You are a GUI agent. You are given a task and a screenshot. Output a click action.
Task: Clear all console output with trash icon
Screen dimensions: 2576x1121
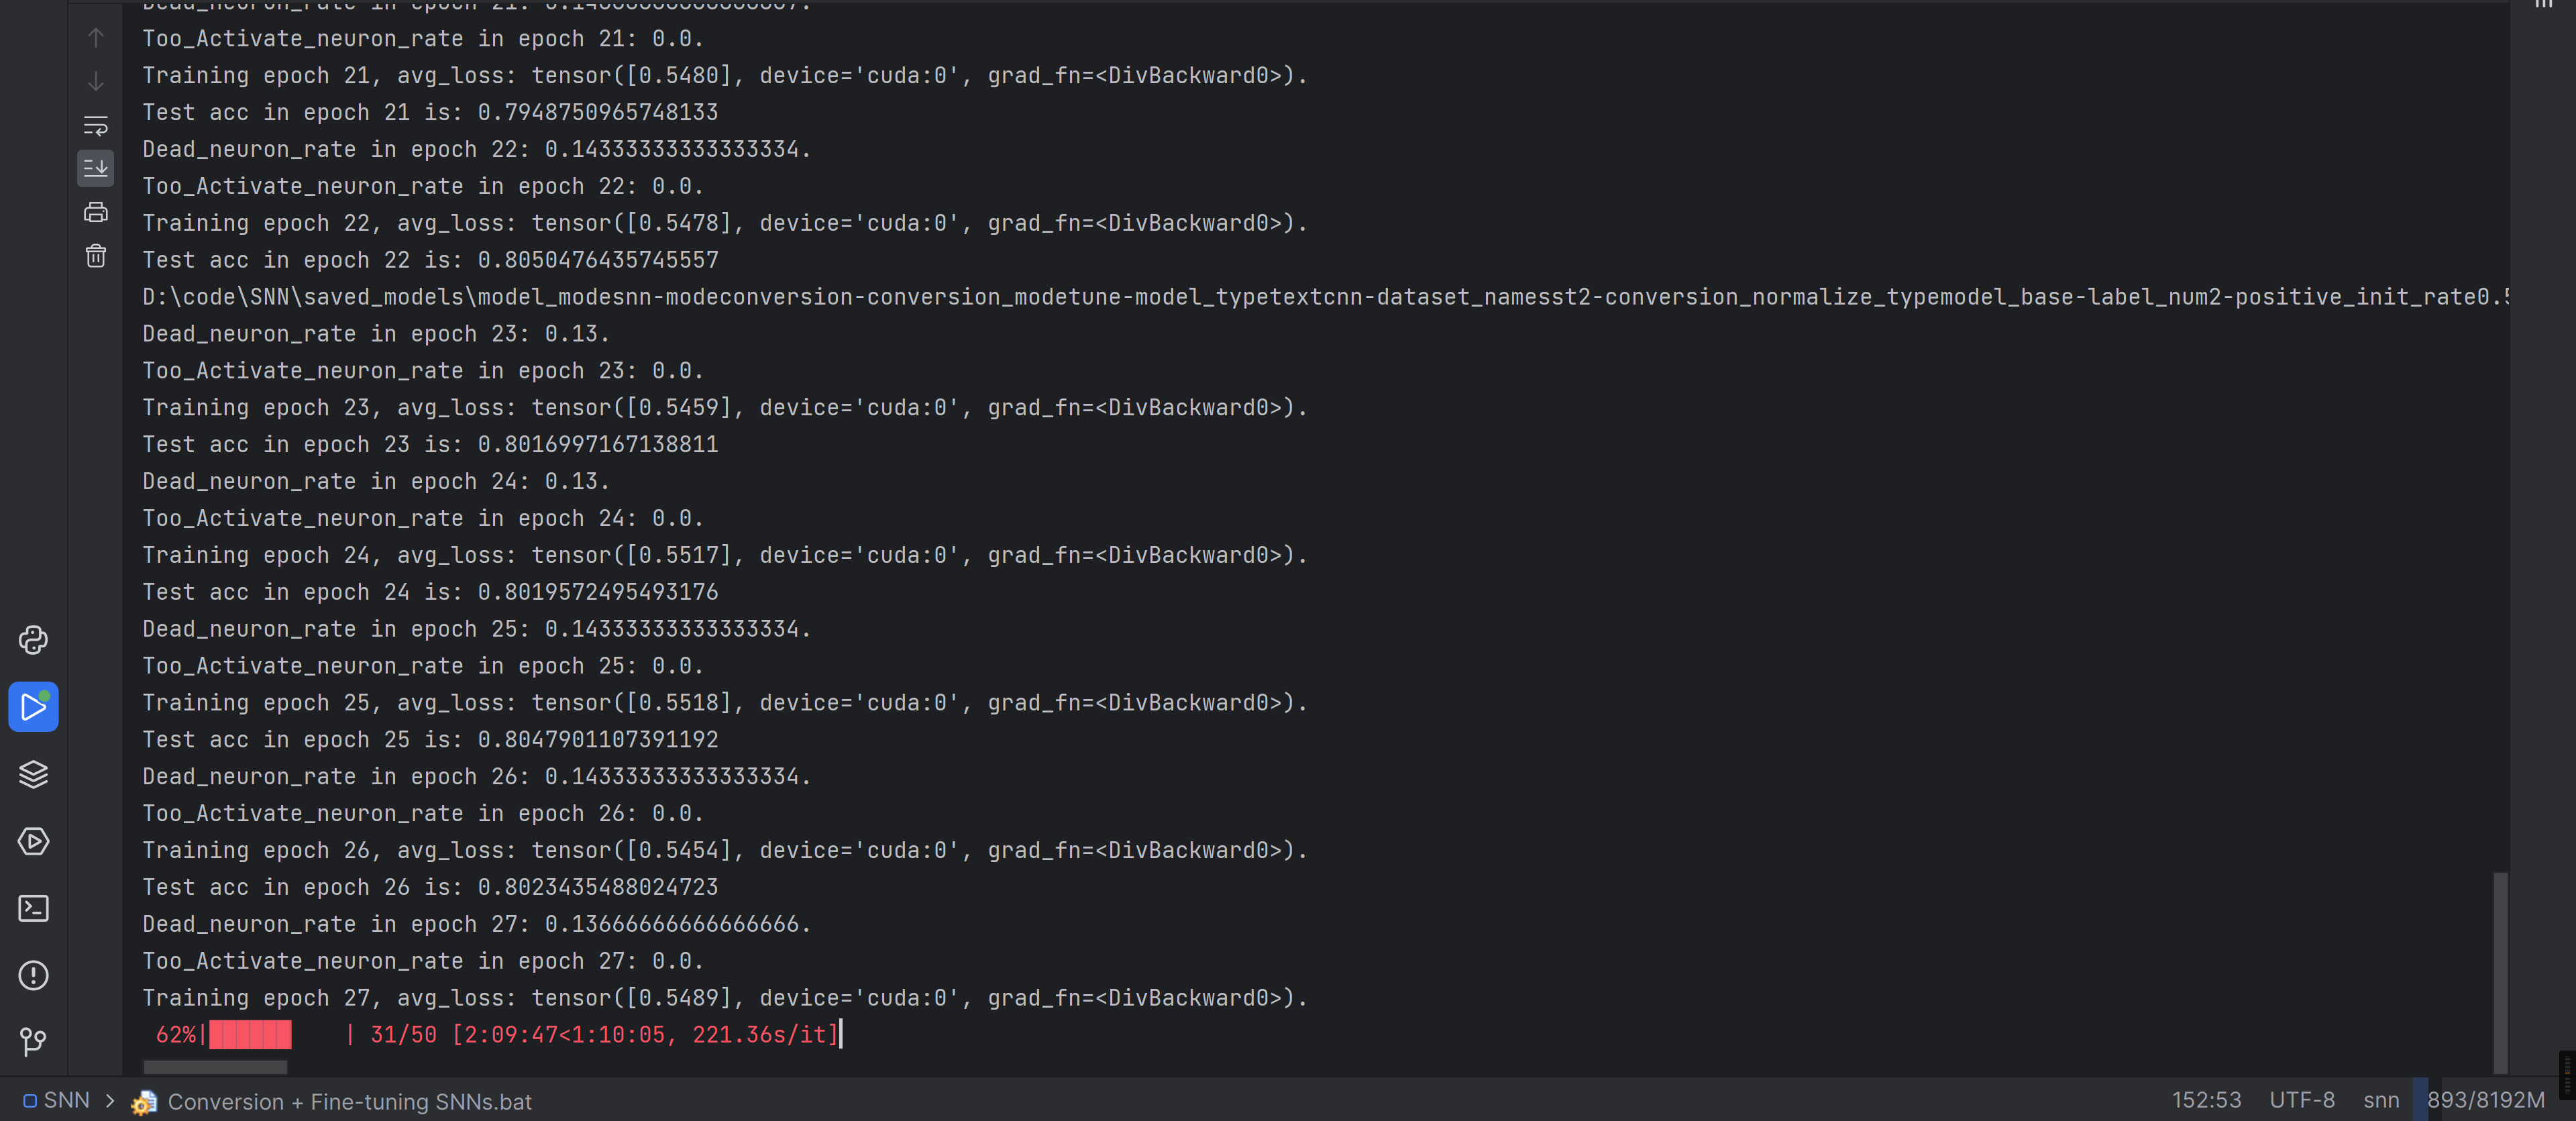point(96,256)
